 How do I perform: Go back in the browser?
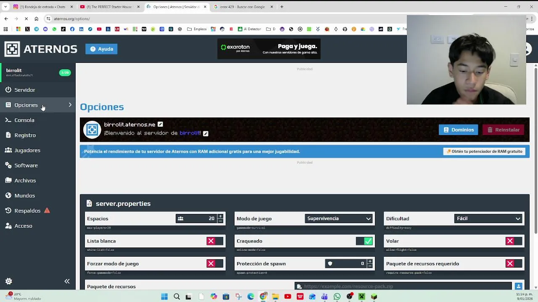tap(6, 18)
